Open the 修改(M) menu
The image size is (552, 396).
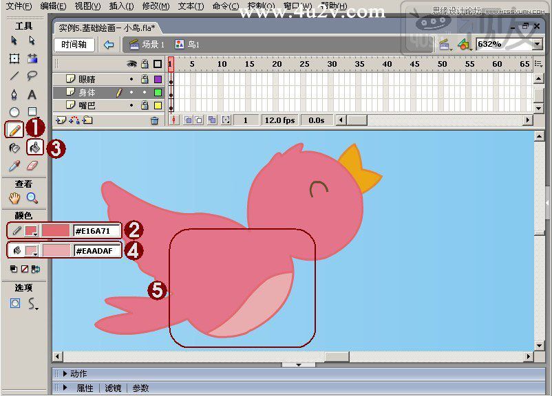(156, 6)
